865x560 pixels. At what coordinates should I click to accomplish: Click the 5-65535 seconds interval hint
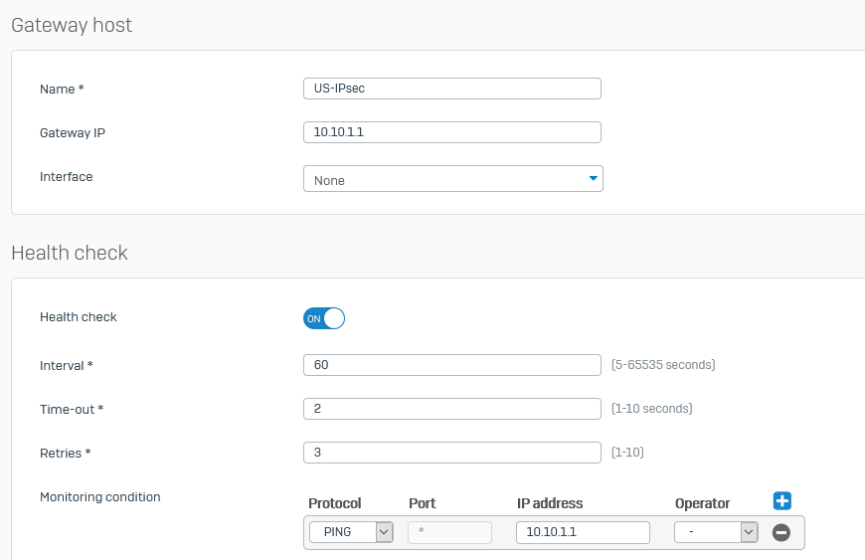[663, 365]
